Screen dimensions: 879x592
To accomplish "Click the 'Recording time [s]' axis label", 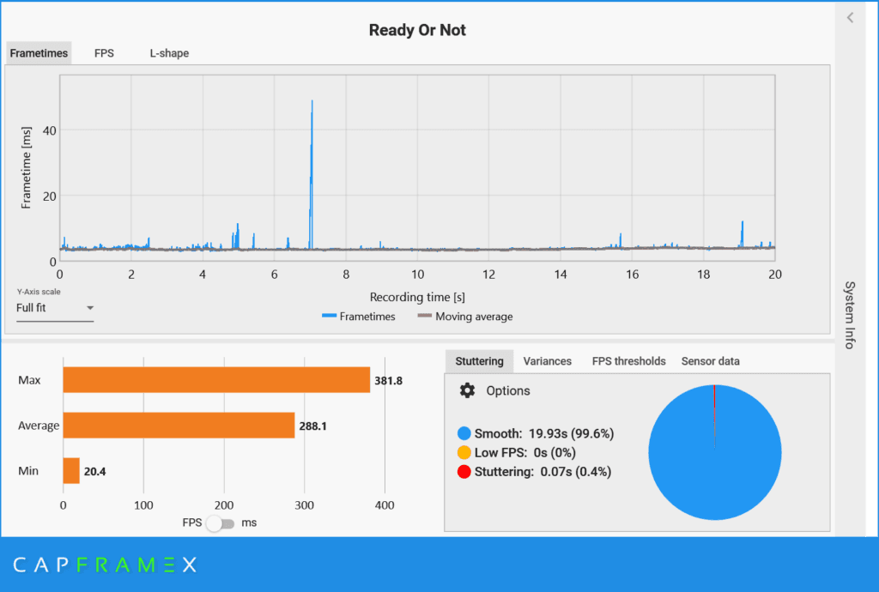I will [417, 297].
